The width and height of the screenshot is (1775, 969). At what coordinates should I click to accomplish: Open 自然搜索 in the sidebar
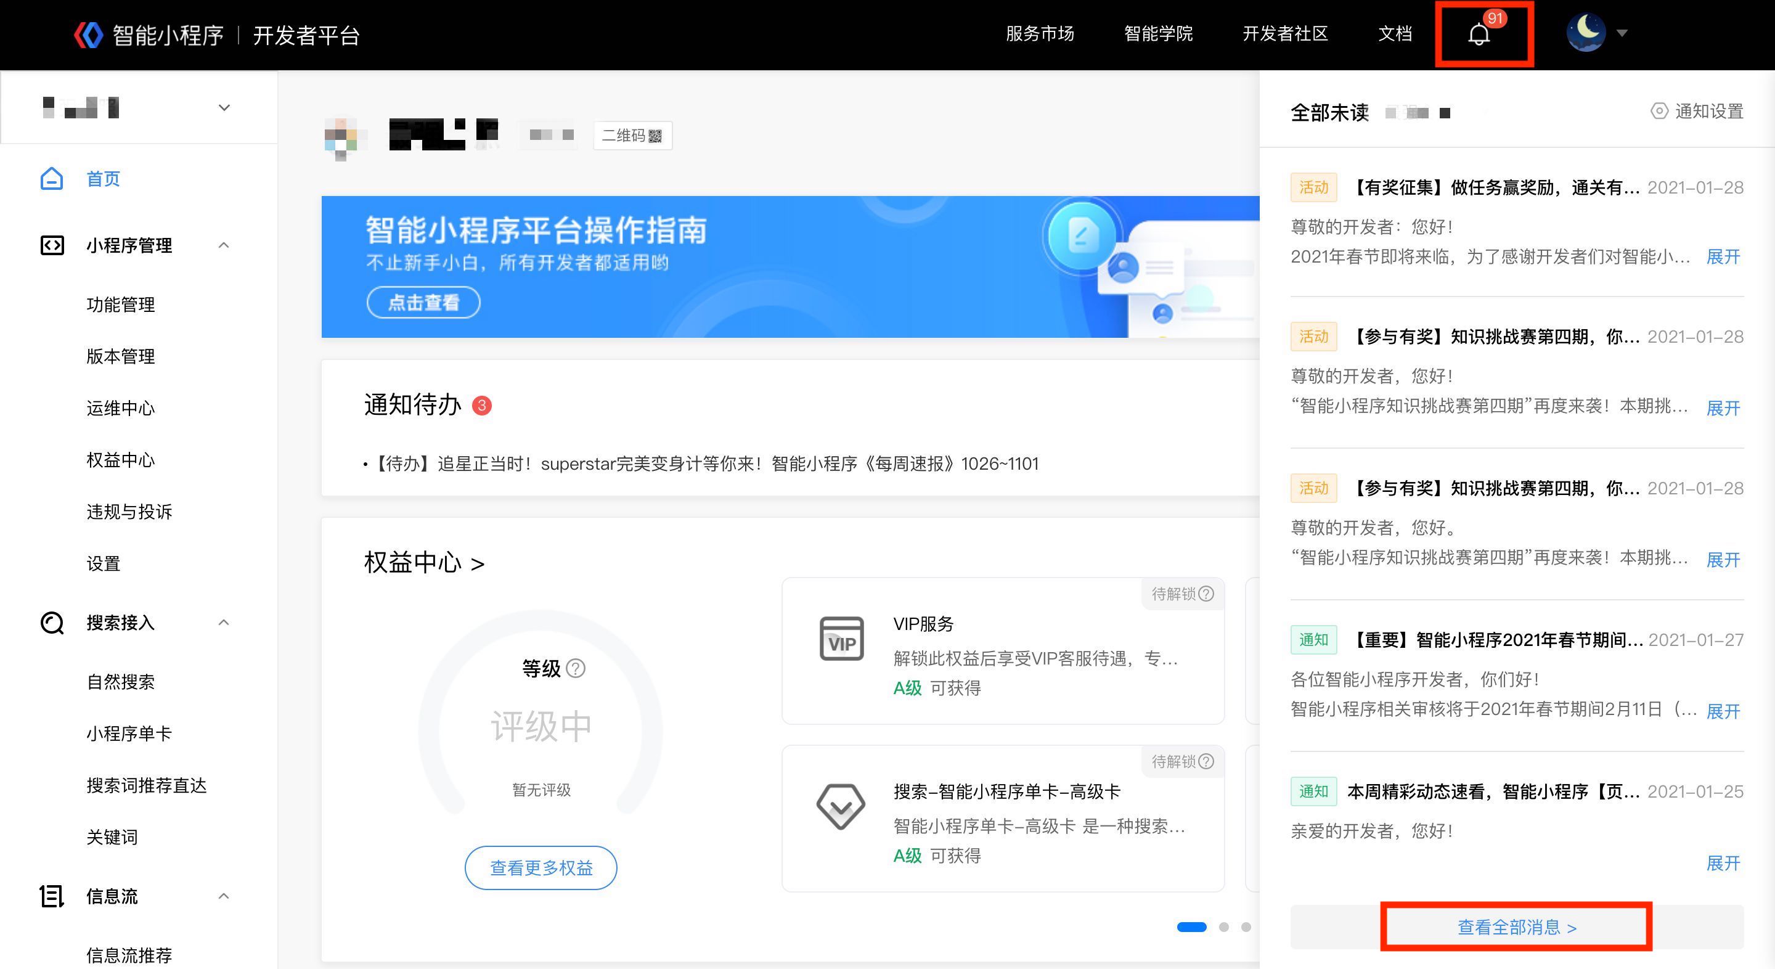pos(121,682)
